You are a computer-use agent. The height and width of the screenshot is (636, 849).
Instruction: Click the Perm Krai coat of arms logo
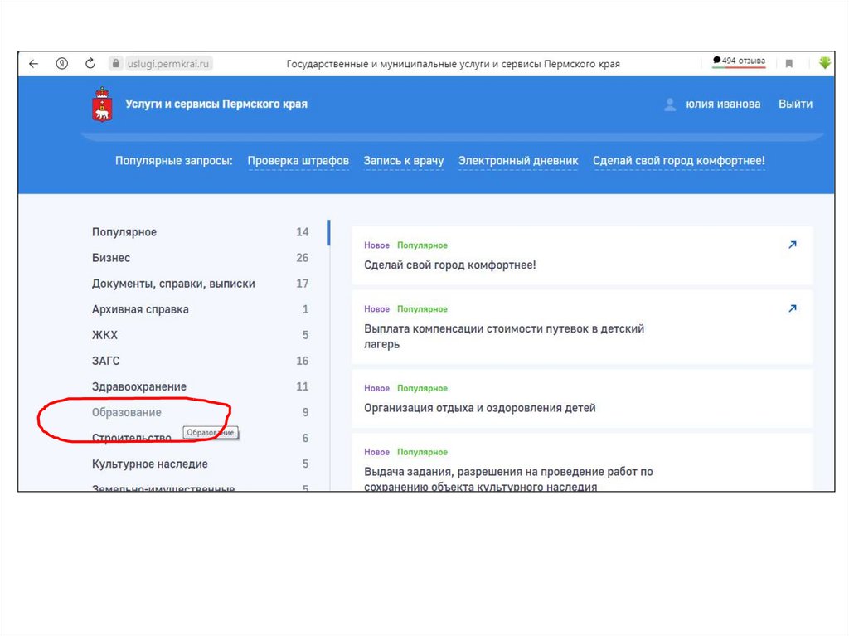click(x=102, y=104)
